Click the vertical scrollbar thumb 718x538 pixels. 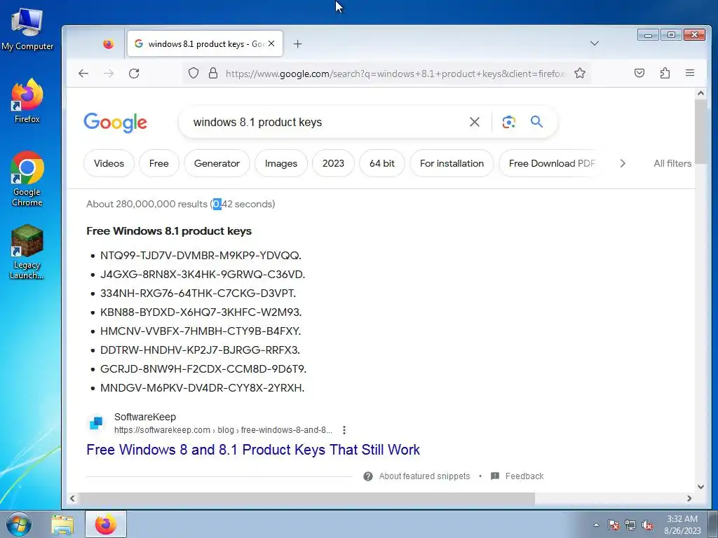700,132
